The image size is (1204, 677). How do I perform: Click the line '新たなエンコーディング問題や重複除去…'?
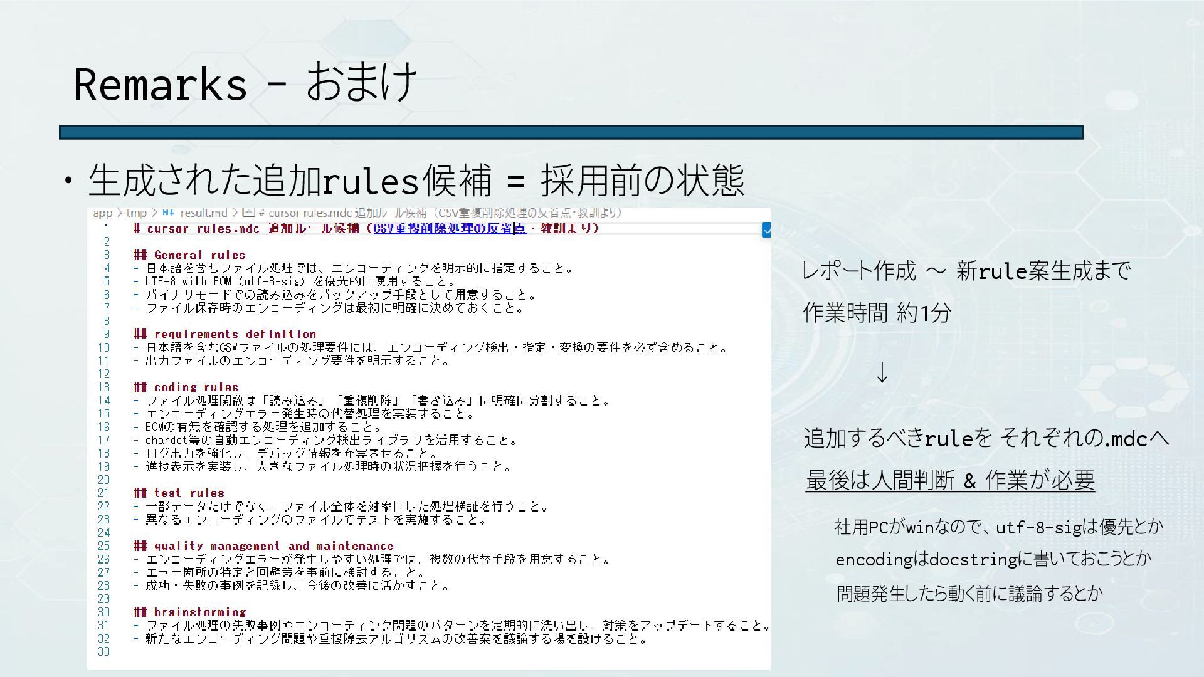click(x=391, y=639)
